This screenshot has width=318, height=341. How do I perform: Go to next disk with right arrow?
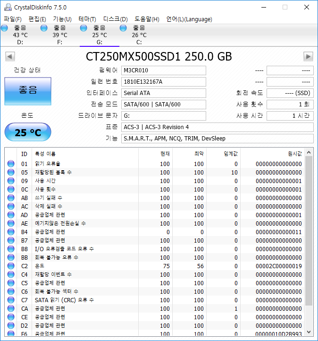[x=308, y=57]
